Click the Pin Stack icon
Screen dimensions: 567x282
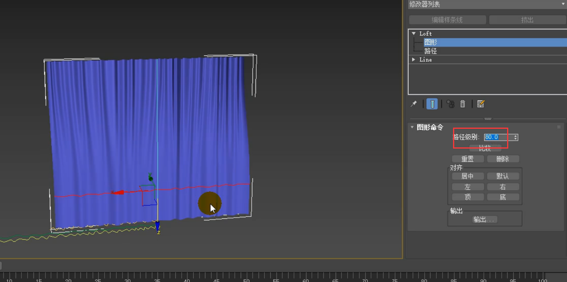point(414,104)
